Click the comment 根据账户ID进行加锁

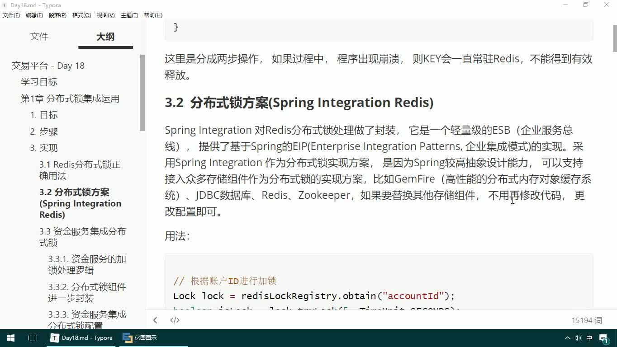pyautogui.click(x=225, y=281)
